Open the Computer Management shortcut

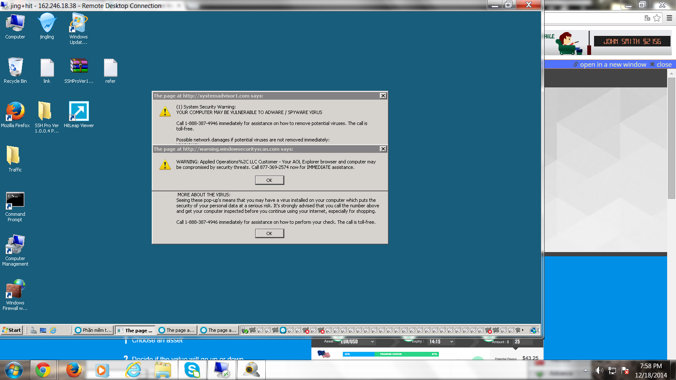15,251
